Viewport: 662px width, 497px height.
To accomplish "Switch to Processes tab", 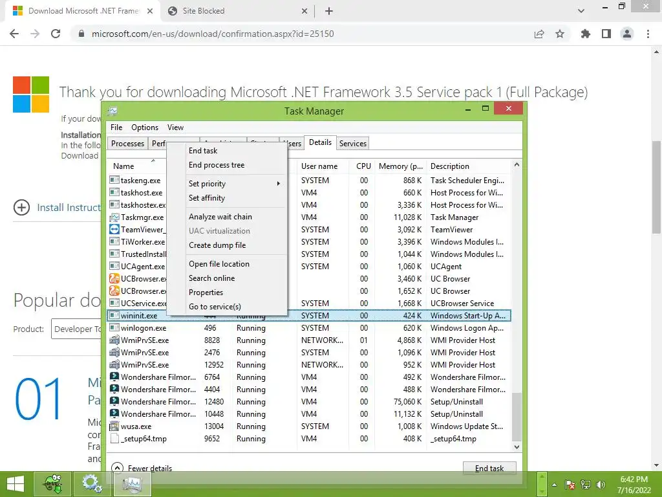I will 127,143.
